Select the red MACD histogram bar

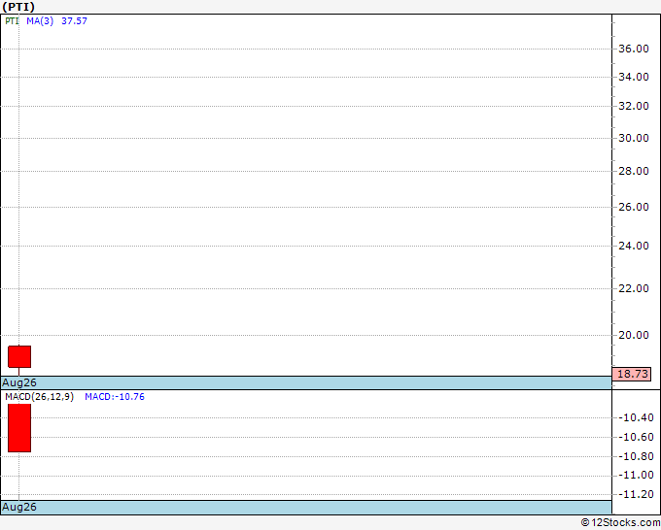click(19, 428)
